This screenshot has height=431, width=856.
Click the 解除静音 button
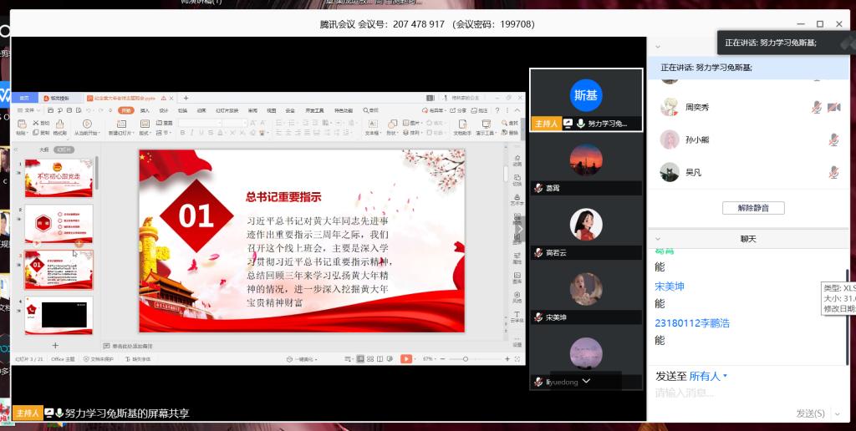click(x=753, y=207)
